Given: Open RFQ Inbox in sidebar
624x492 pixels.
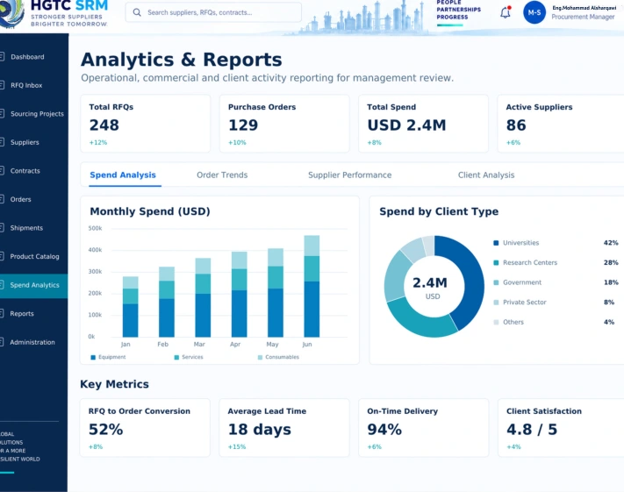Looking at the screenshot, I should 34,85.
